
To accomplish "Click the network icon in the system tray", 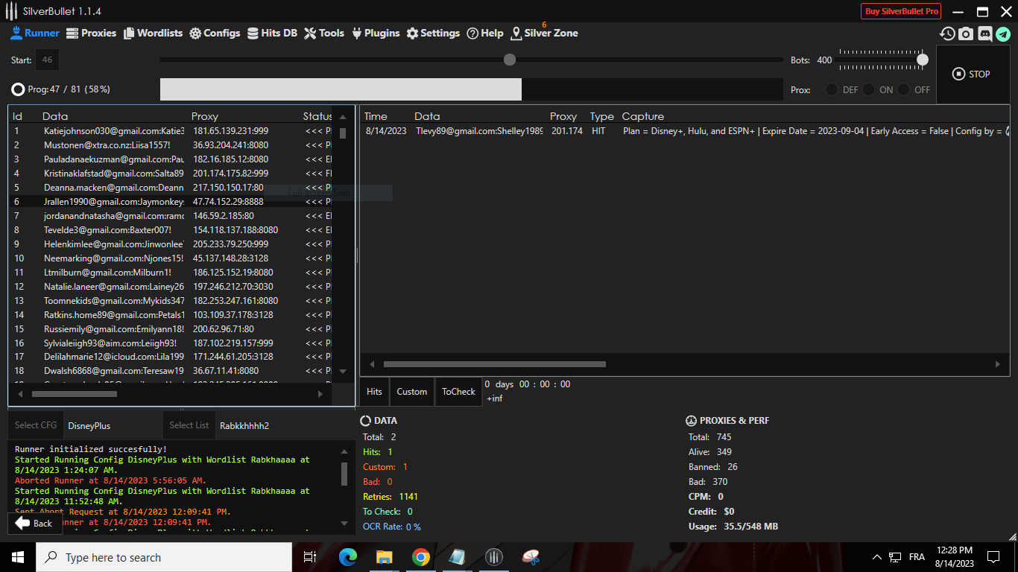I will pyautogui.click(x=896, y=557).
